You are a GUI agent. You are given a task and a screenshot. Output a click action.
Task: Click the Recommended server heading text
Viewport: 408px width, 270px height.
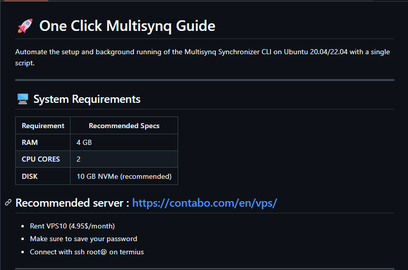point(72,203)
